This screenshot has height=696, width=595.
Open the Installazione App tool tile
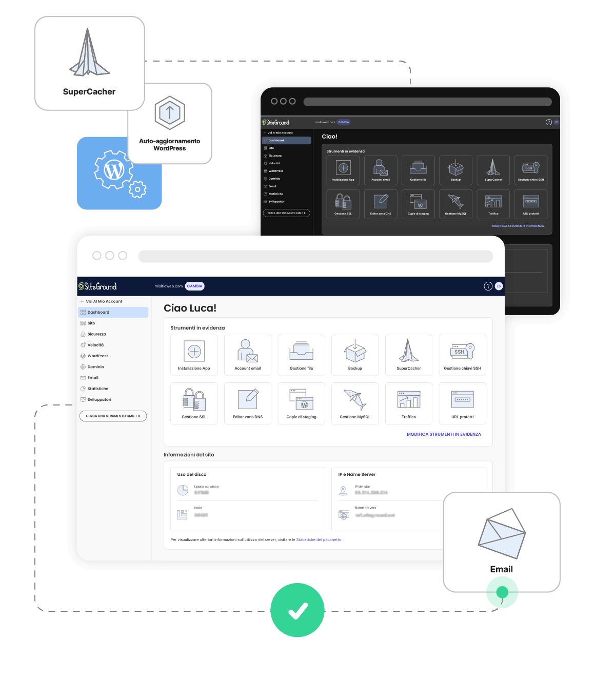194,355
